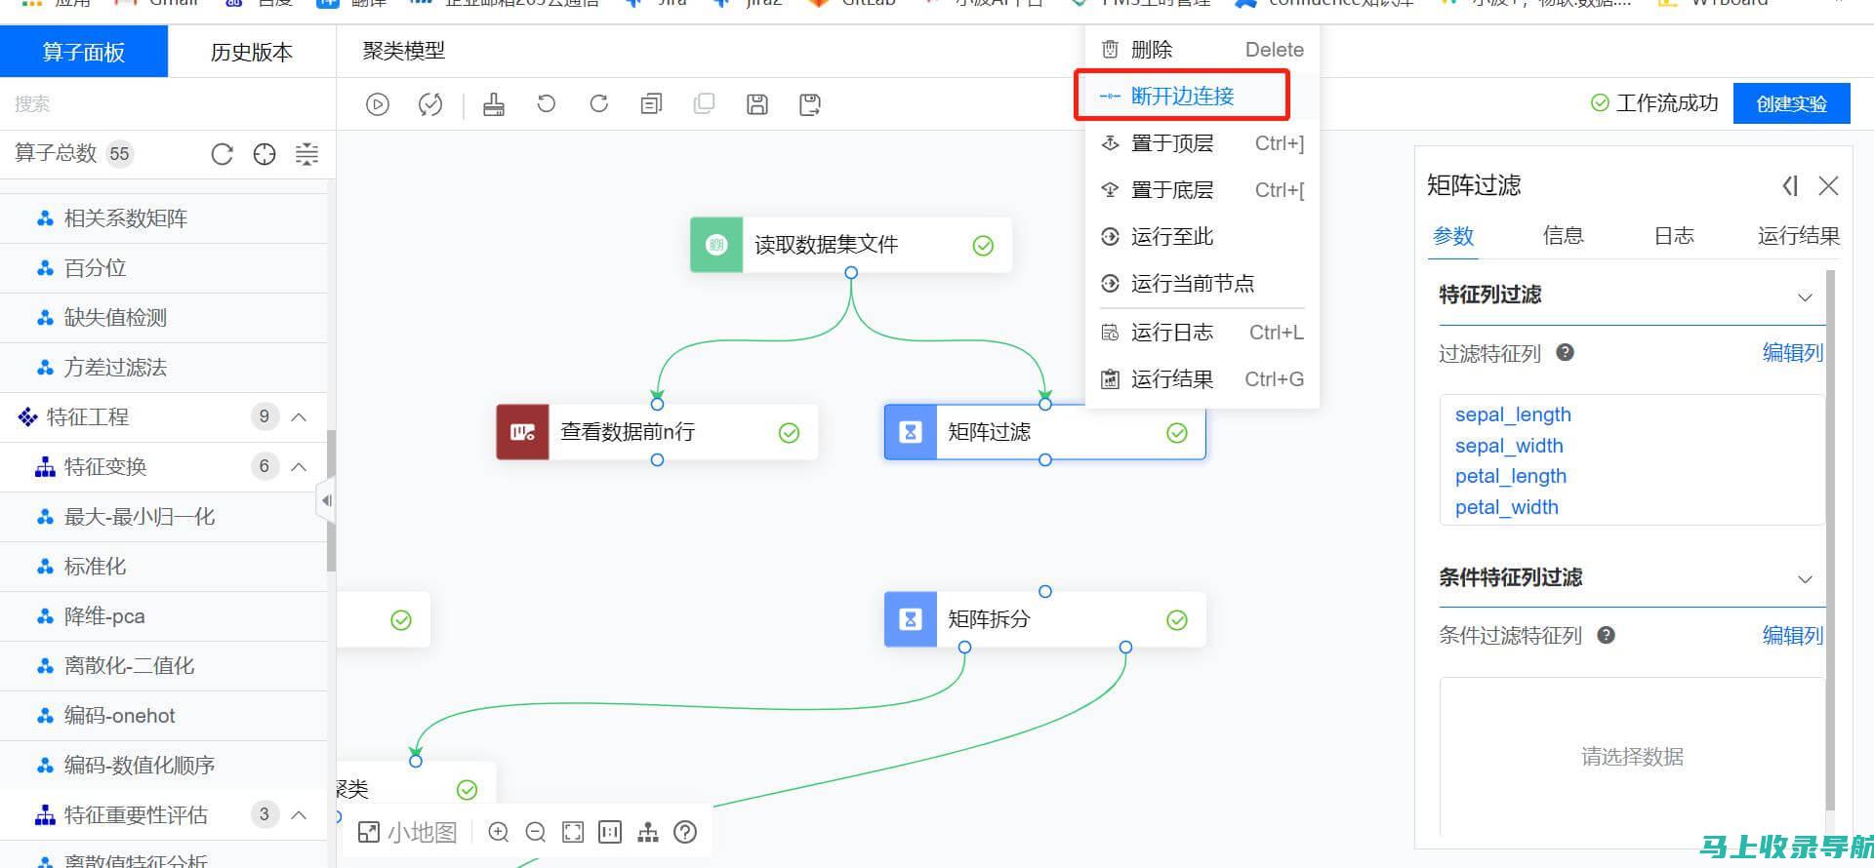Collapse the 特征重要性评估 subcategory
This screenshot has height=868, width=1874.
tap(300, 814)
